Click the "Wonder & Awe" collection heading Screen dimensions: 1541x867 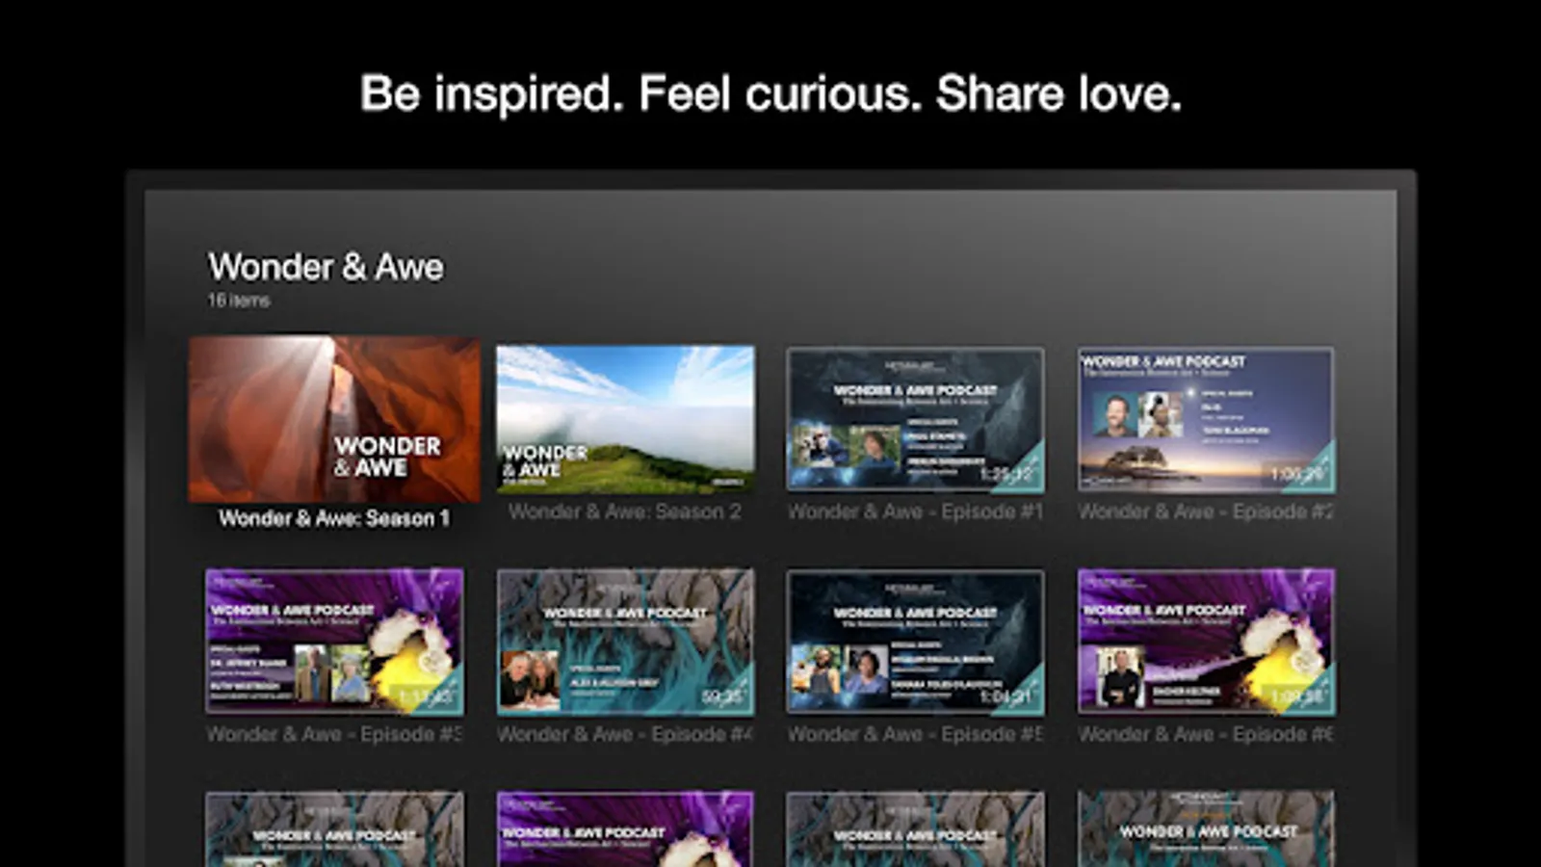(x=326, y=267)
